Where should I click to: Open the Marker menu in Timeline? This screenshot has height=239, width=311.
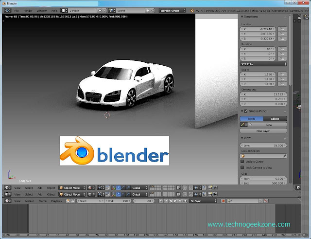(x=29, y=201)
